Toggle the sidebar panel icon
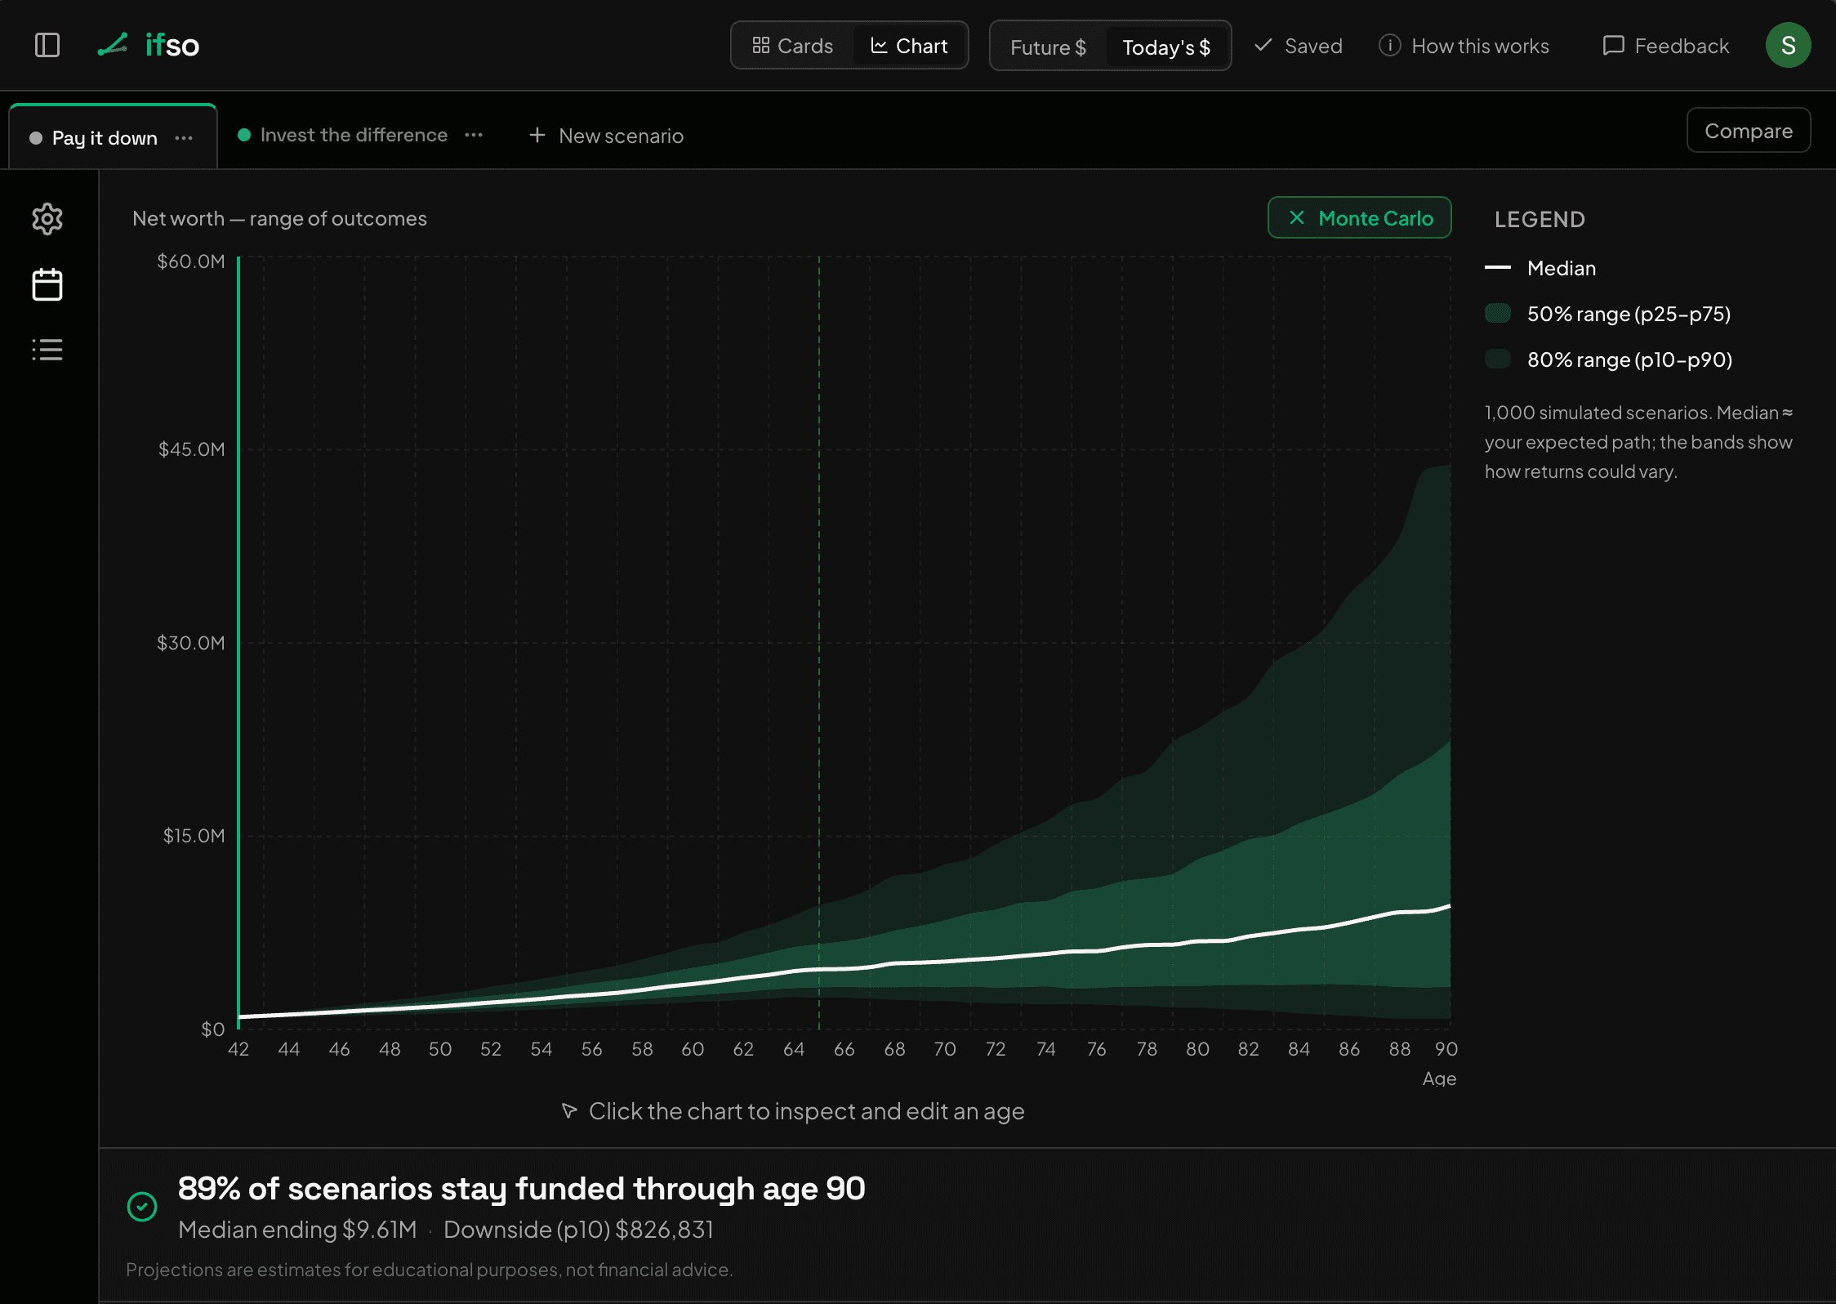Screen dimensions: 1836x1304 click(47, 45)
